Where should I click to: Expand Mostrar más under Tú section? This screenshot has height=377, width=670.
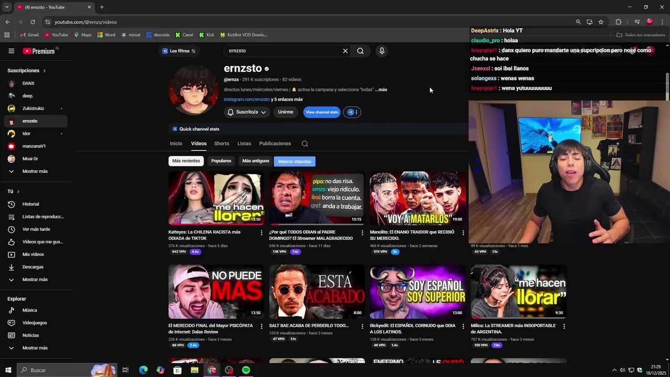36,280
